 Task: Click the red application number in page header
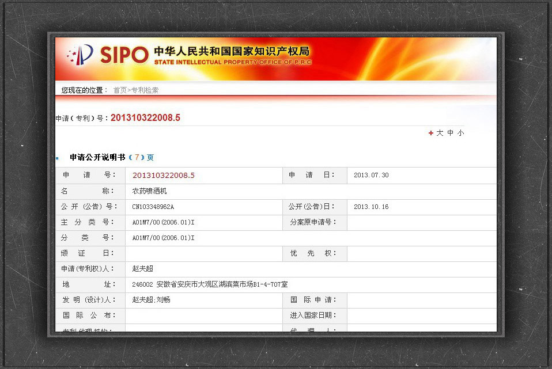click(145, 118)
